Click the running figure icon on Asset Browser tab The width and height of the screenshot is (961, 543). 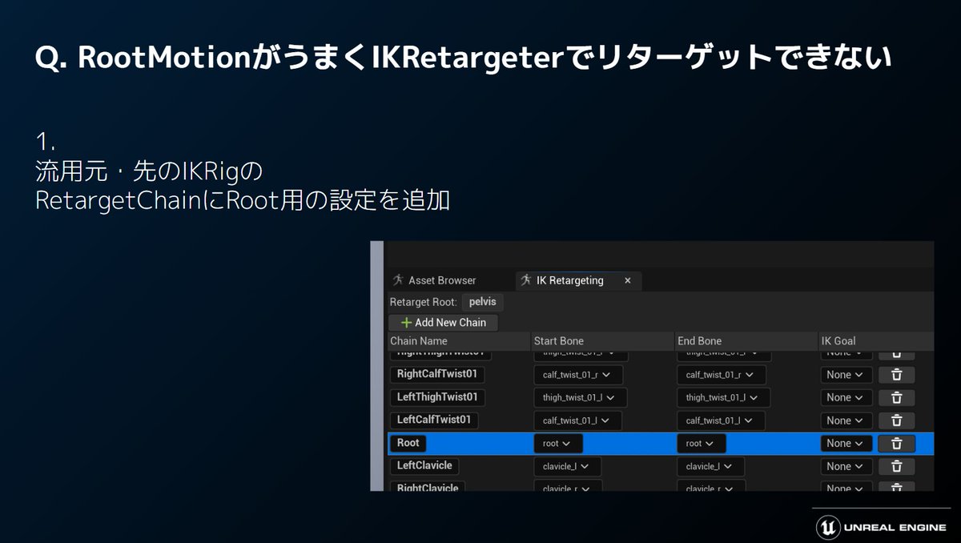coord(397,280)
